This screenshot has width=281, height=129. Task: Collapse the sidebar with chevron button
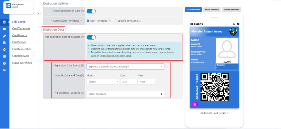tap(39, 13)
